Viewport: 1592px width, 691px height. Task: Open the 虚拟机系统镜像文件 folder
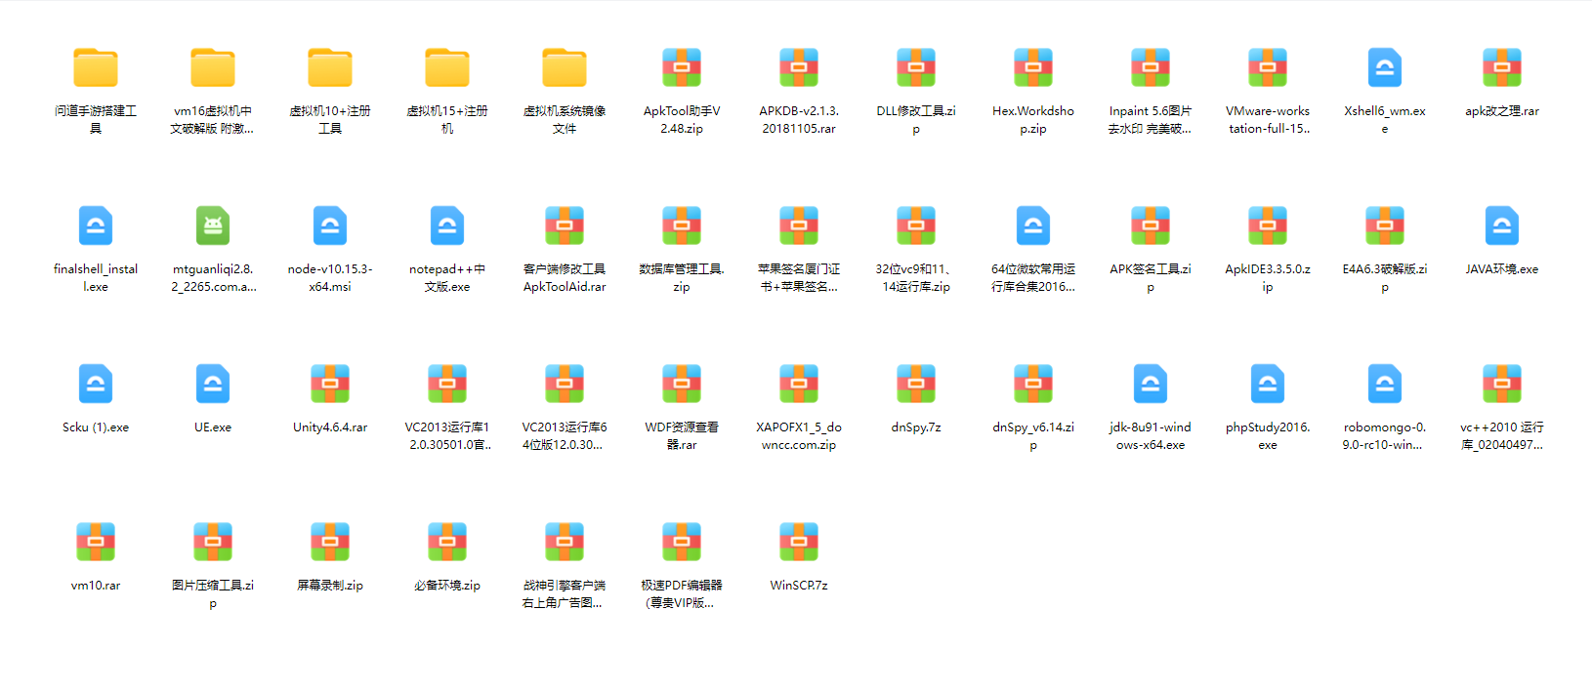click(565, 68)
